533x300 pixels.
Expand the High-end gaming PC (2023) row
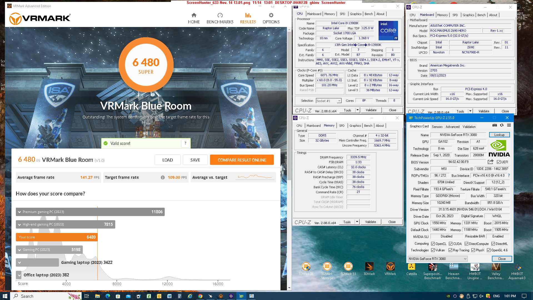[x=66, y=224]
